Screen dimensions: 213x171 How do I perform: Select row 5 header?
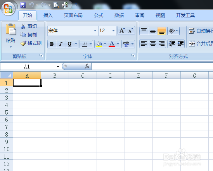click(7, 112)
